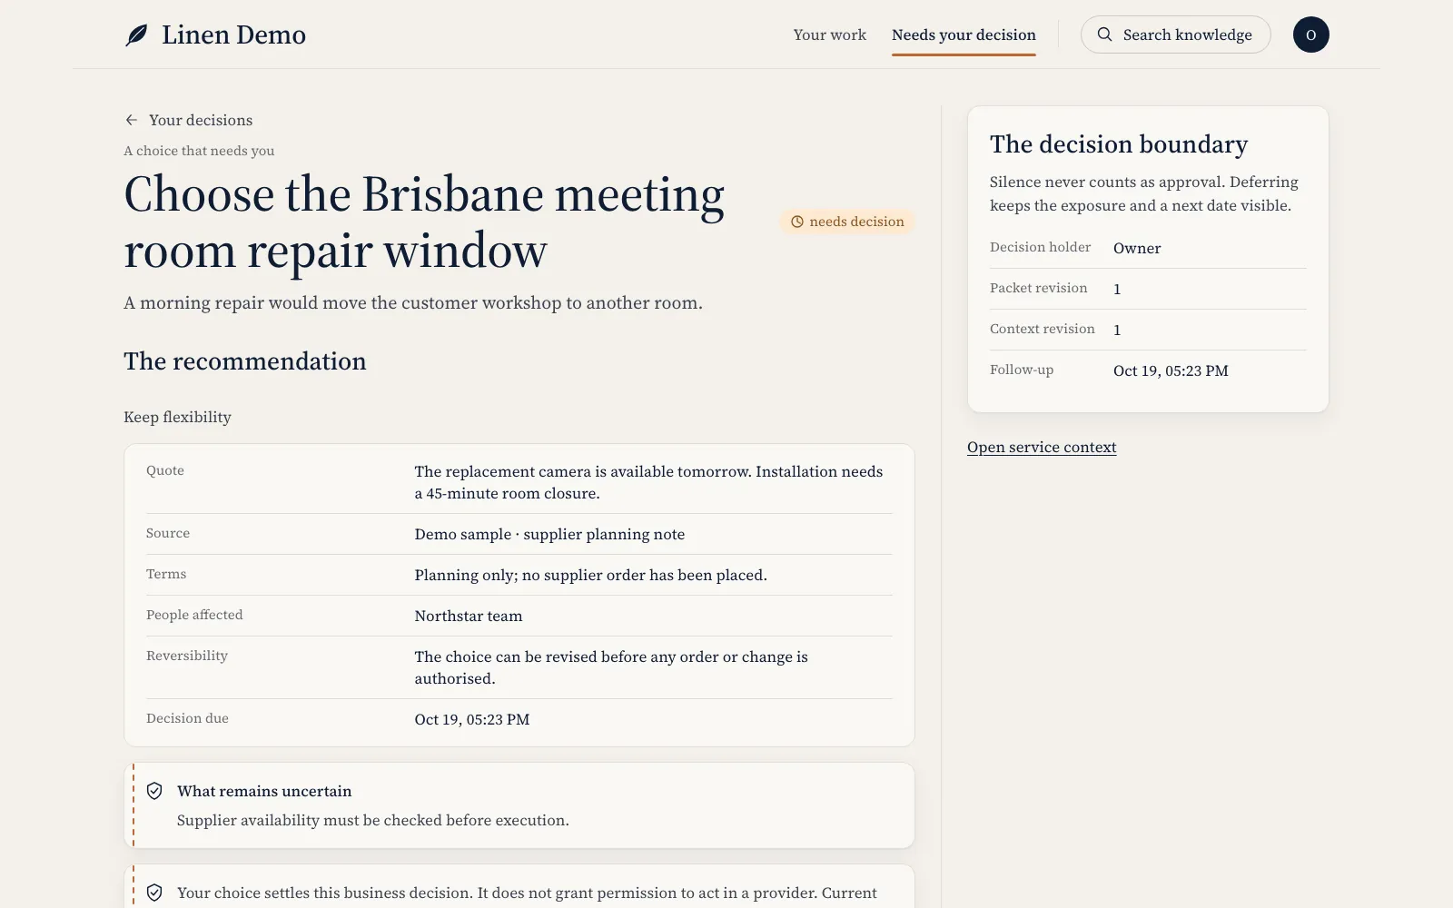
Task: Click the clock icon in the needs decision badge
Action: click(797, 222)
